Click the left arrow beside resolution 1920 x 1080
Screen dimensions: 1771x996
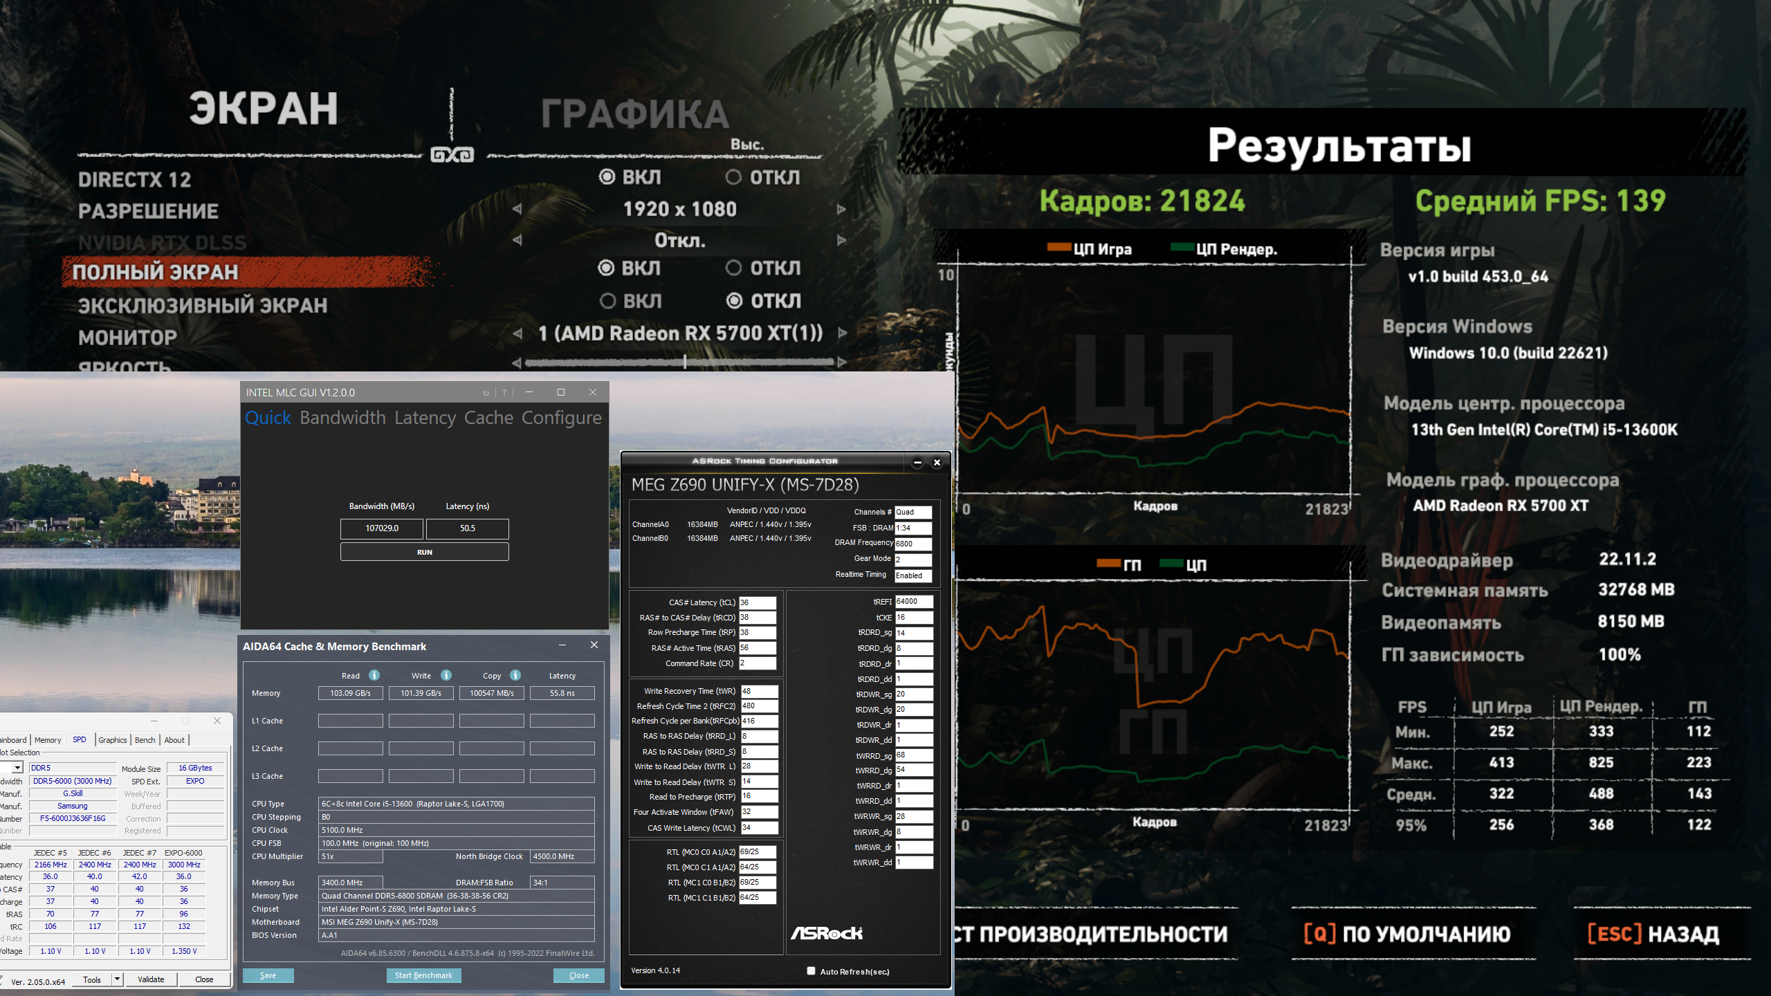[517, 209]
